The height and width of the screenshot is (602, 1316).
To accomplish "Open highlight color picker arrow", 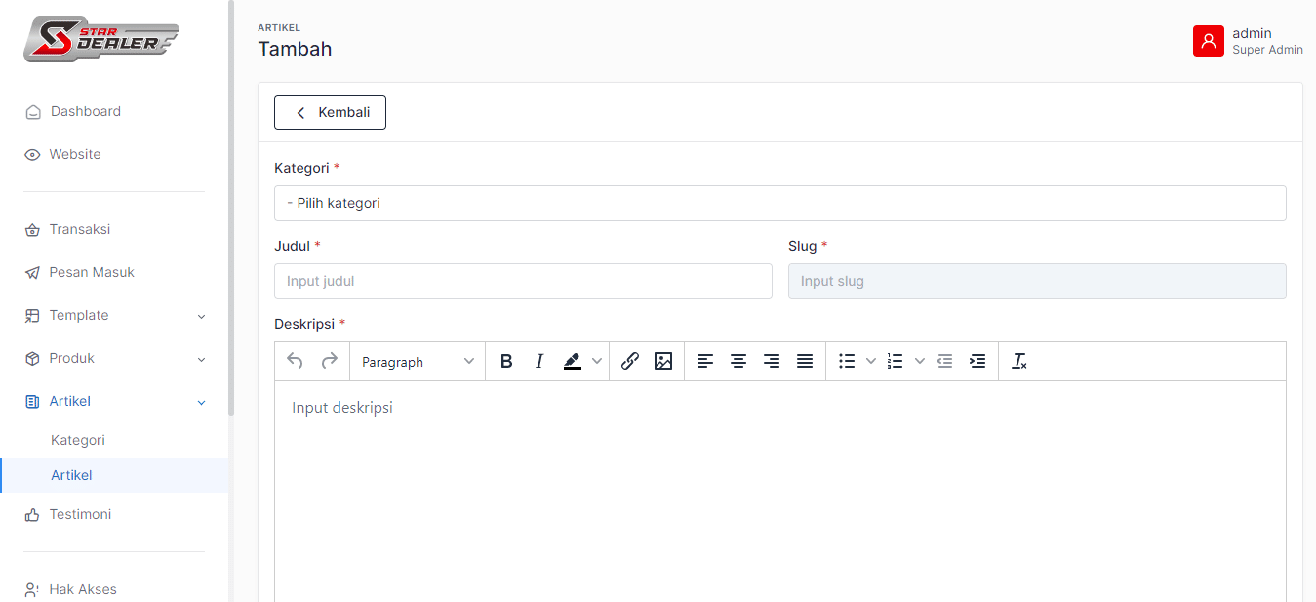I will [597, 361].
